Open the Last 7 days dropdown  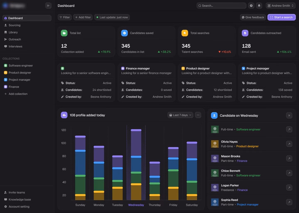[x=180, y=115]
